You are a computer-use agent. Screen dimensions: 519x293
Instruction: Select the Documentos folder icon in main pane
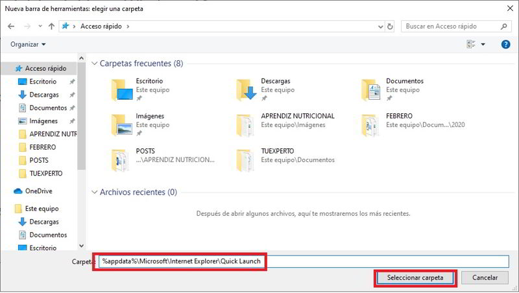pyautogui.click(x=372, y=89)
